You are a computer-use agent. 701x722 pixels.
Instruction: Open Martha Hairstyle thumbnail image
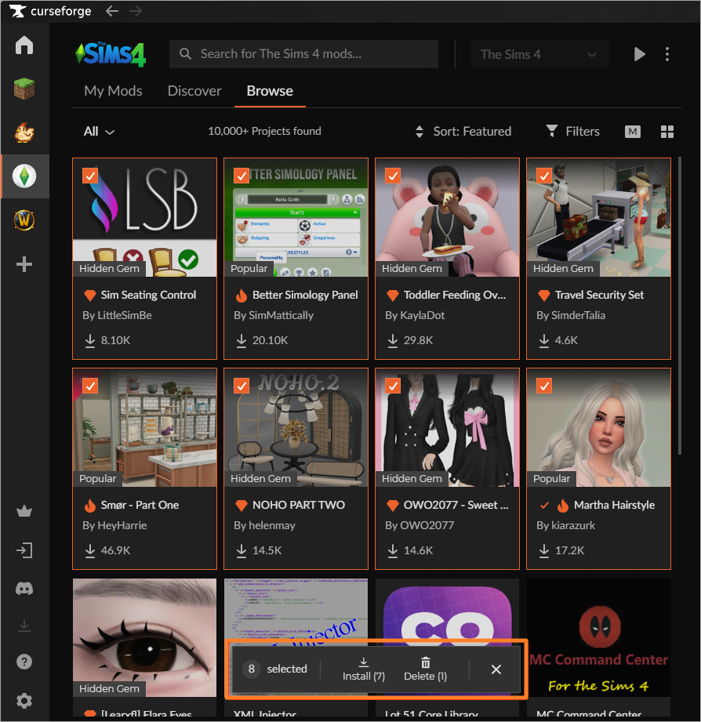coord(598,428)
